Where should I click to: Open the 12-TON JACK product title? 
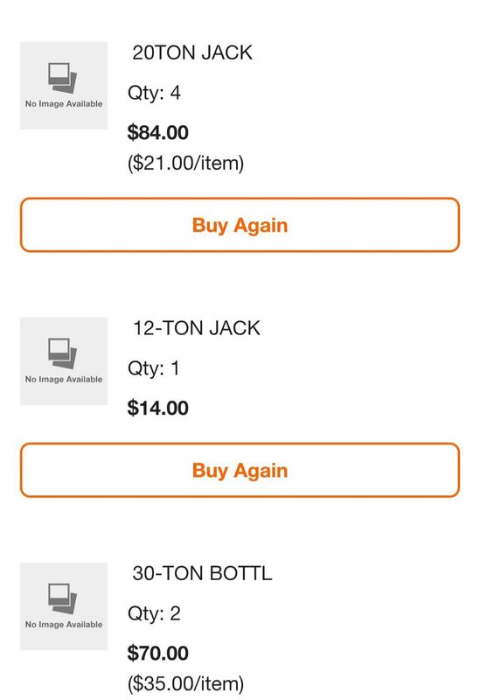(196, 328)
